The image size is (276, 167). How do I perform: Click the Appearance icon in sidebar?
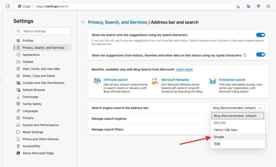pyautogui.click(x=18, y=55)
